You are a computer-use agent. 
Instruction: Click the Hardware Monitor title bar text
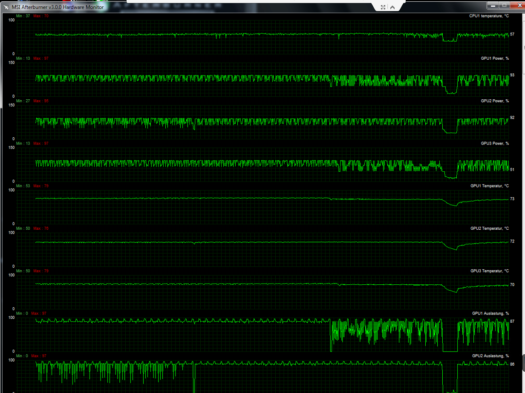pos(58,7)
